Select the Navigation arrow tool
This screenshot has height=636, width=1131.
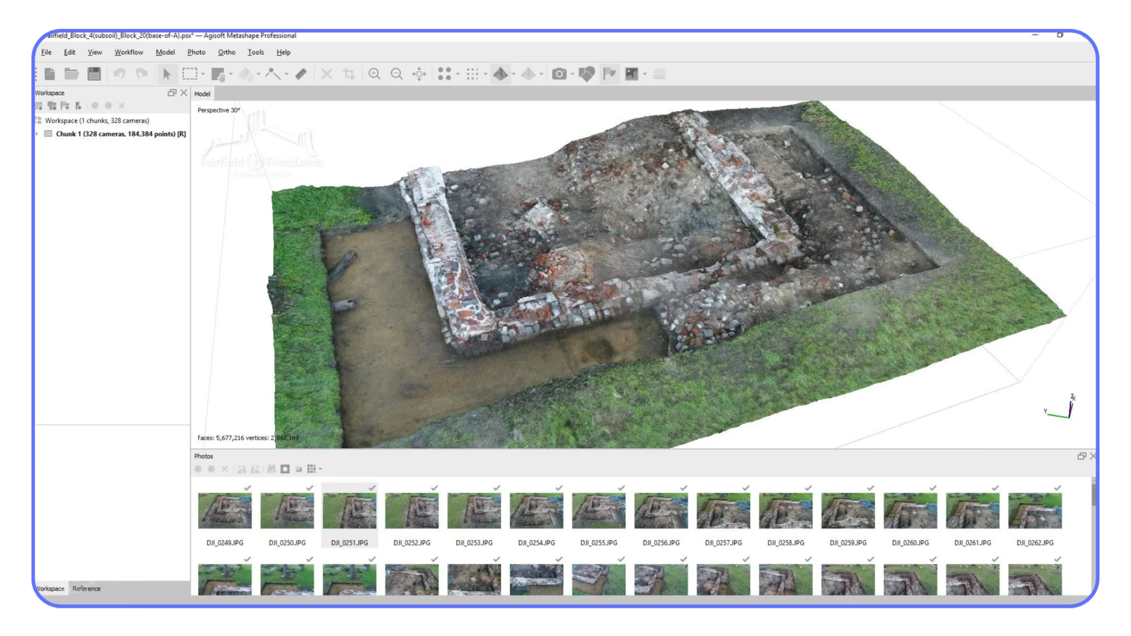[x=167, y=73]
